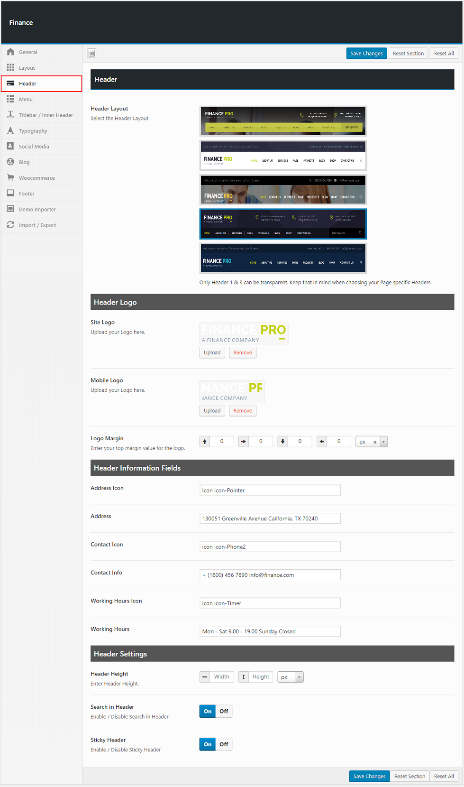Switch Sticky Header to On

[x=208, y=744]
